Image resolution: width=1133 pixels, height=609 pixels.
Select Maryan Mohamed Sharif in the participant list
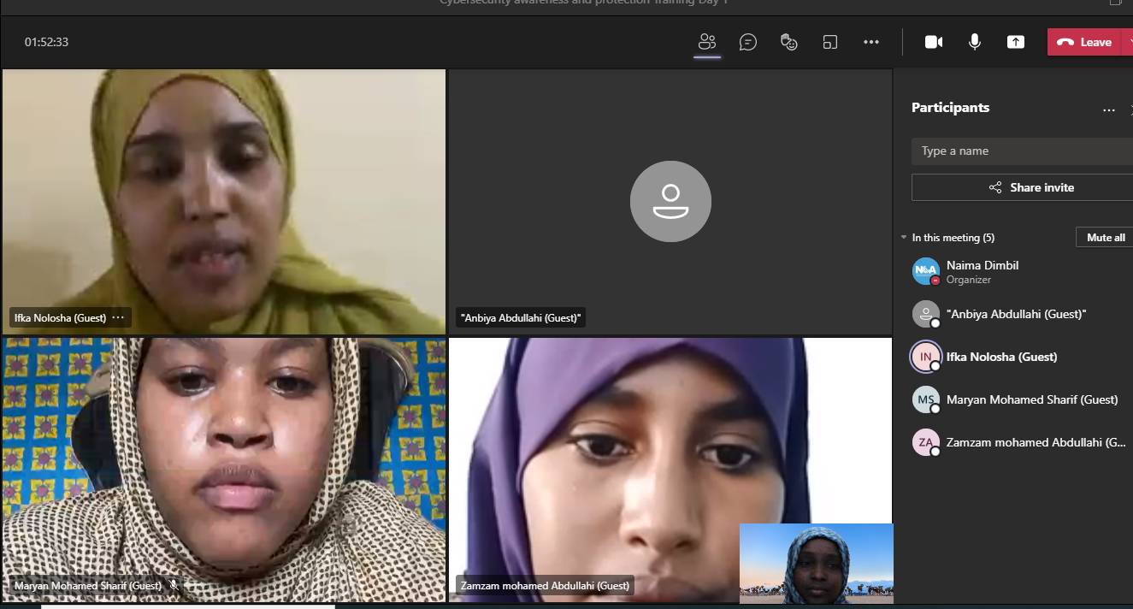point(1031,399)
